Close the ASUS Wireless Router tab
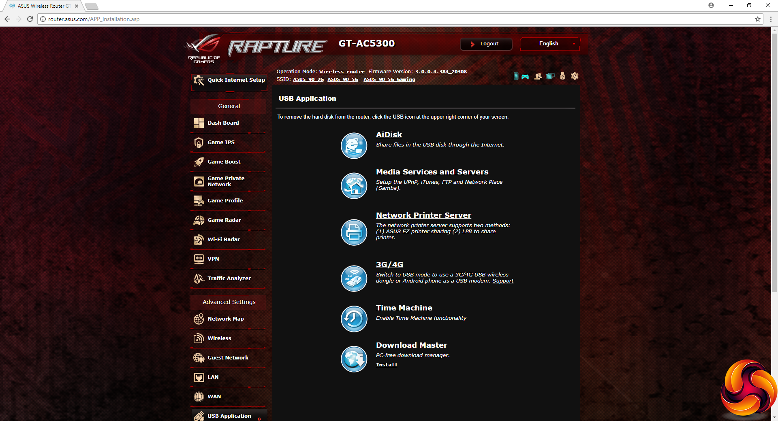This screenshot has width=778, height=421. [x=77, y=6]
